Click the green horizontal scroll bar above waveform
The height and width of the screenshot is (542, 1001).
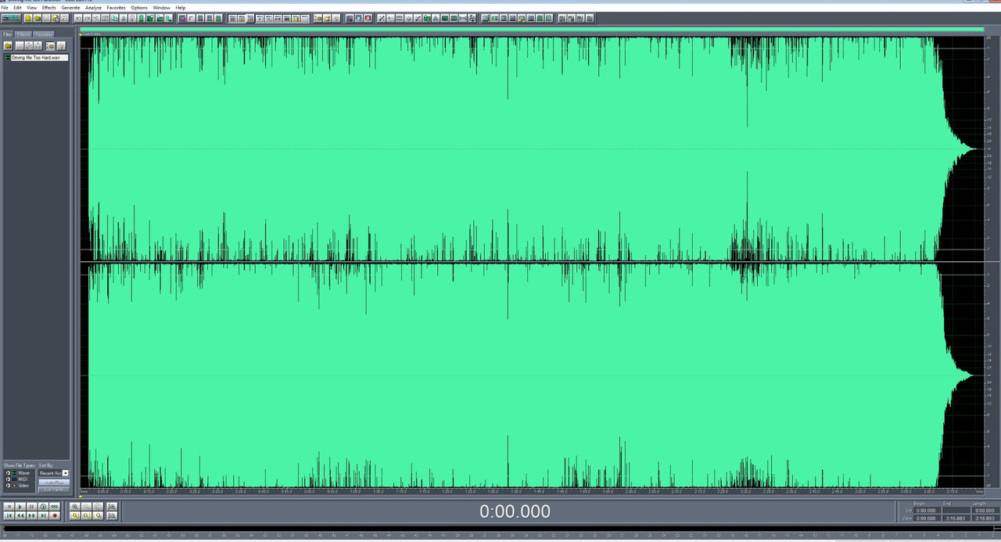tap(532, 29)
